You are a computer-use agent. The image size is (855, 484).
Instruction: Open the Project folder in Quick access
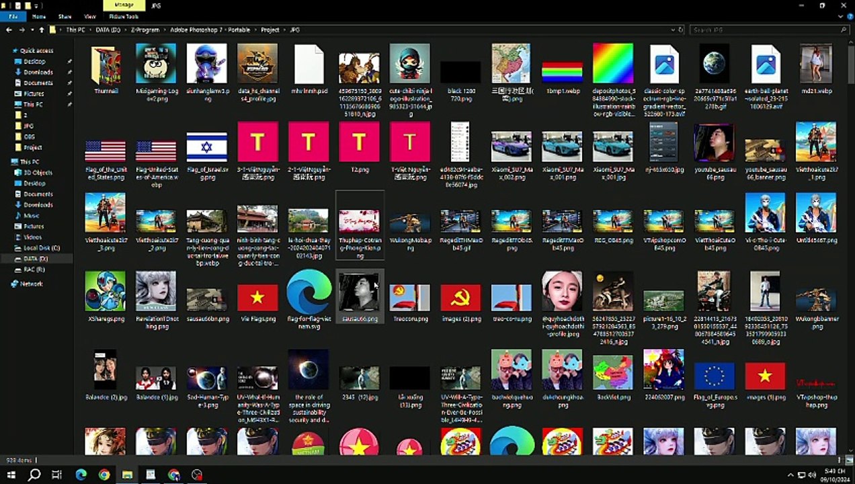pos(32,147)
